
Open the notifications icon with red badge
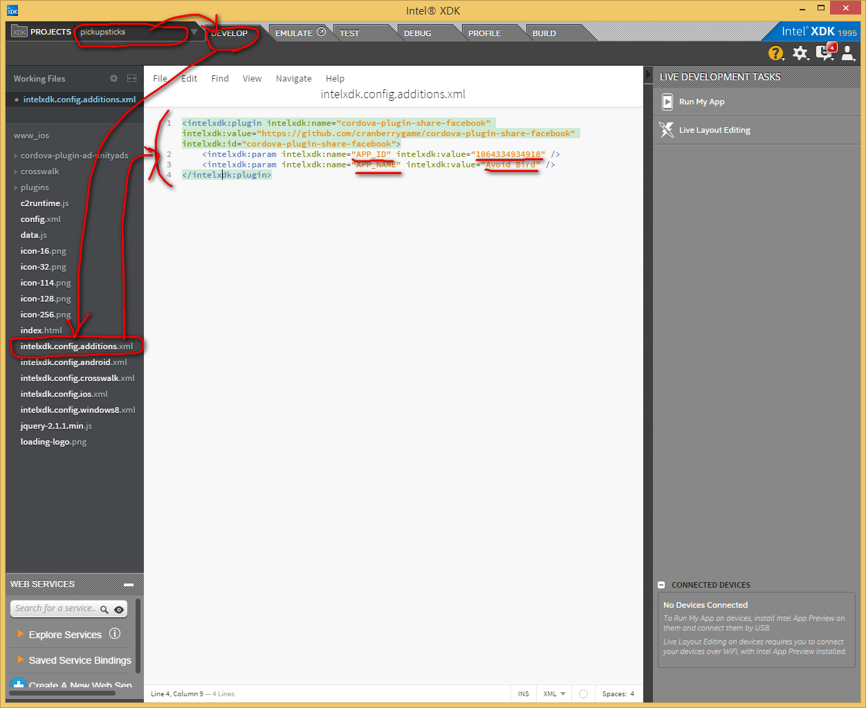825,53
